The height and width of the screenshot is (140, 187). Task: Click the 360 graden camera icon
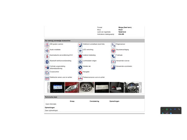coord(47,45)
